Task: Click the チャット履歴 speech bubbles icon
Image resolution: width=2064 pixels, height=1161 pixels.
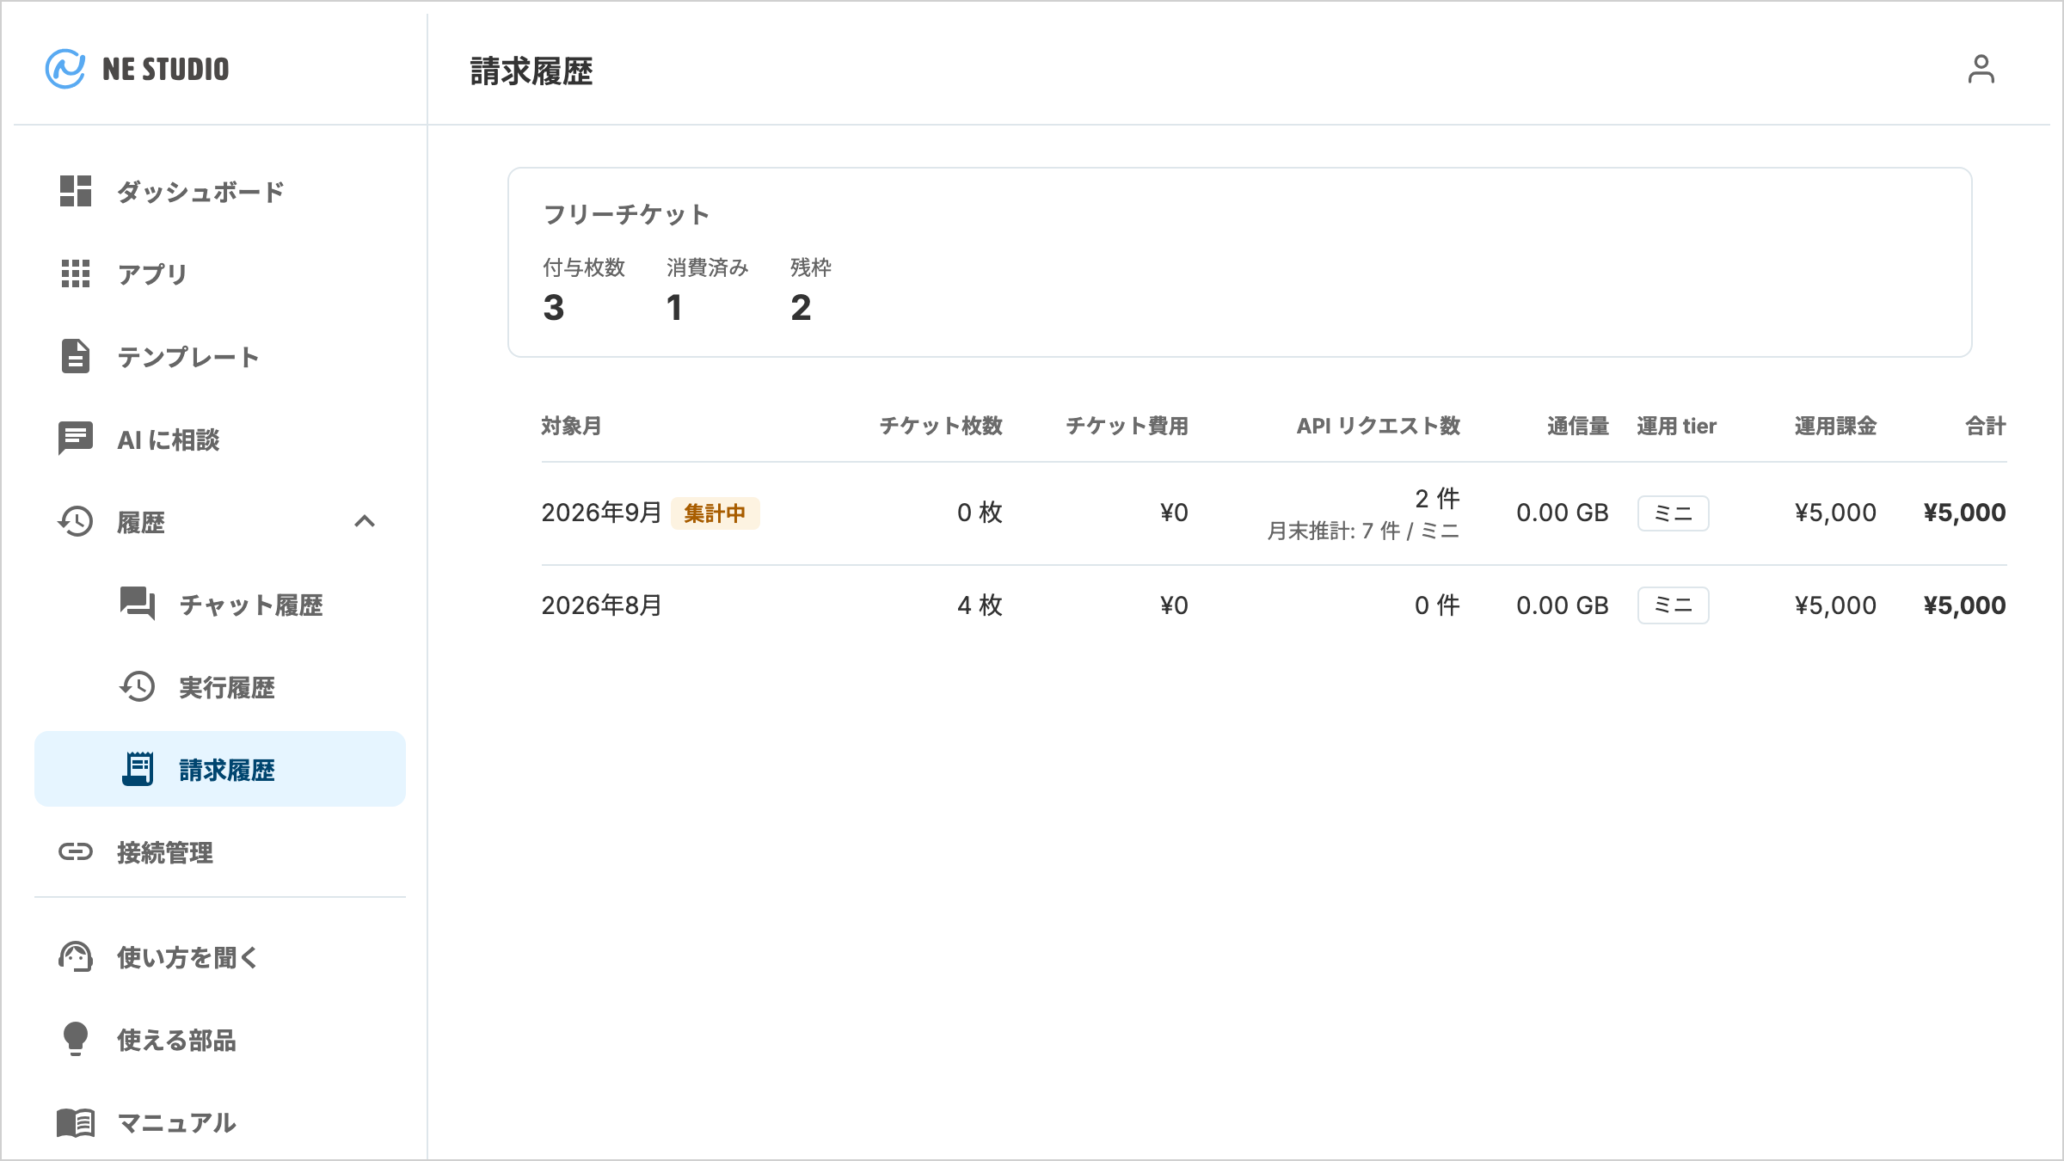Action: point(138,604)
